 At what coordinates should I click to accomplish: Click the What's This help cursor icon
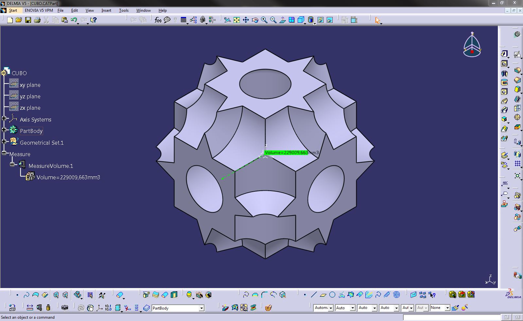click(94, 20)
